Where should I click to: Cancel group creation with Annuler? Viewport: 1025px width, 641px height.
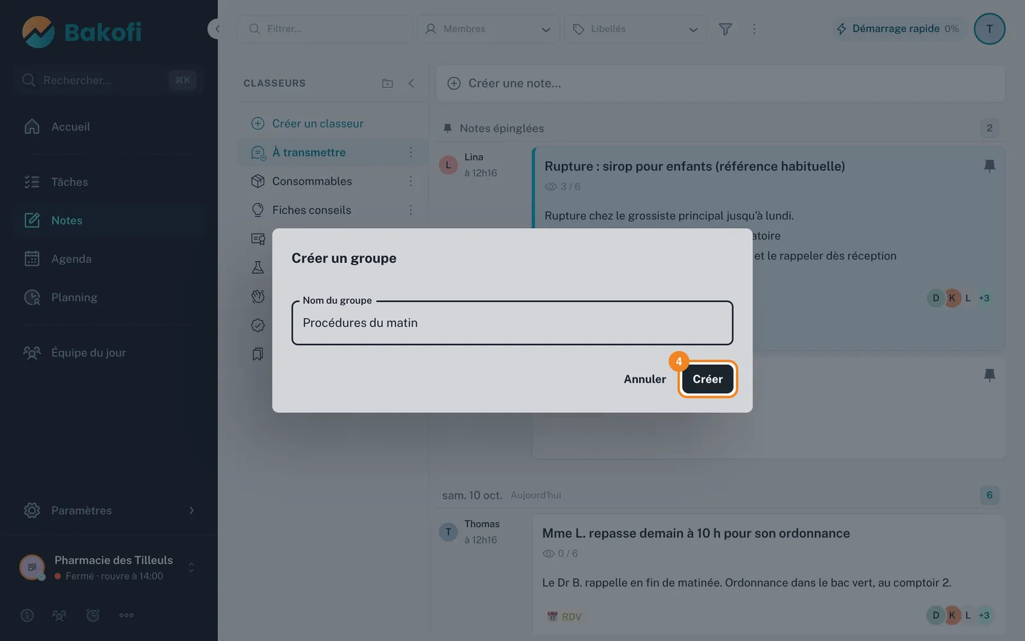click(x=644, y=379)
